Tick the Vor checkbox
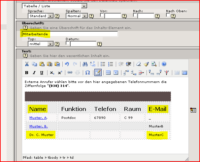 [x=102, y=15]
